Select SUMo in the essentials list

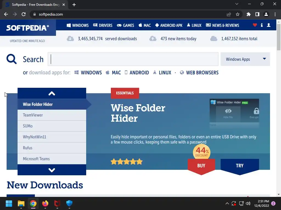click(x=52, y=126)
